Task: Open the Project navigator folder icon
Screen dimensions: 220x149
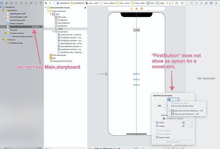Action: click(x=2, y=3)
